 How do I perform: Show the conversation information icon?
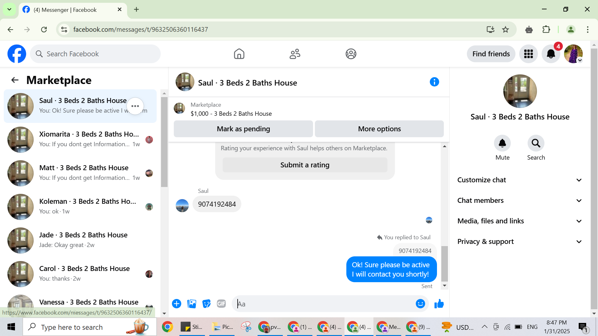coord(434,82)
